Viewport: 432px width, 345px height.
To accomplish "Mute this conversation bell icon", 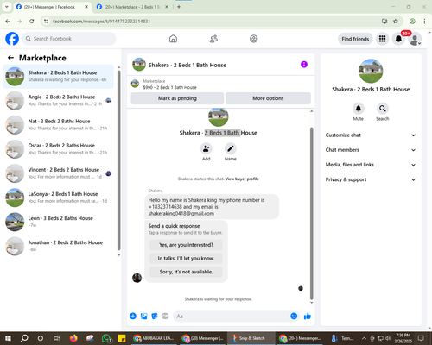I will pos(359,109).
